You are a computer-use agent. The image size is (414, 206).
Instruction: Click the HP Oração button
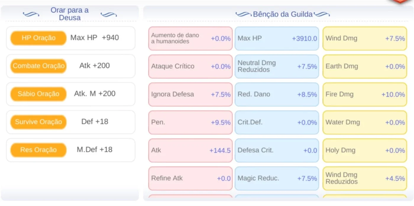(x=38, y=38)
